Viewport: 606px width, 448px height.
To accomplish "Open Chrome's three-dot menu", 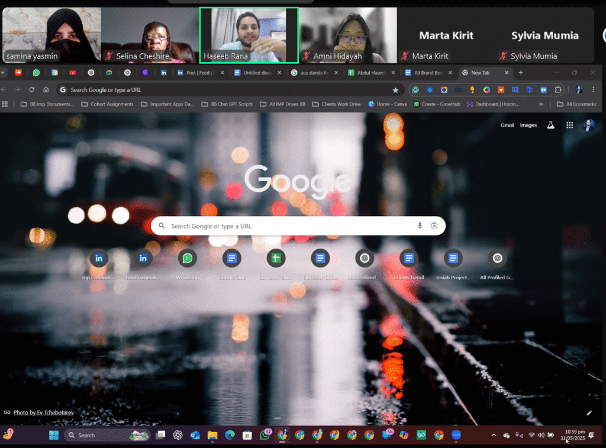I will pos(594,90).
